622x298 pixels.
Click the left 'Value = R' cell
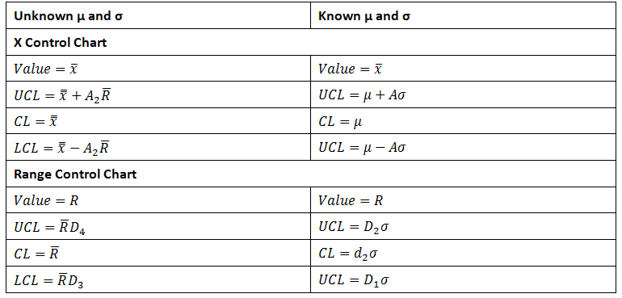158,200
